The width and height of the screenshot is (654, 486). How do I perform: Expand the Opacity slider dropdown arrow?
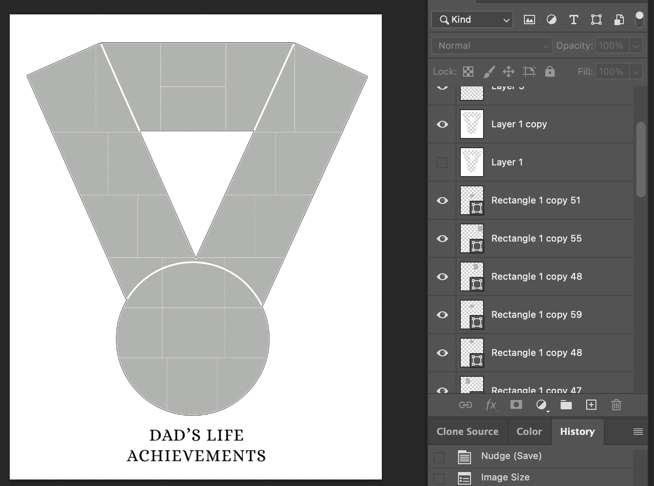[x=636, y=46]
